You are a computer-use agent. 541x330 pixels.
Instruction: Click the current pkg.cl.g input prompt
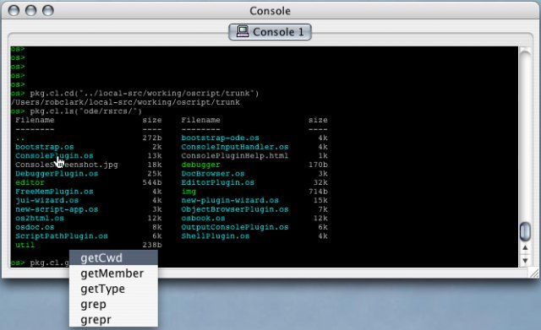point(49,262)
